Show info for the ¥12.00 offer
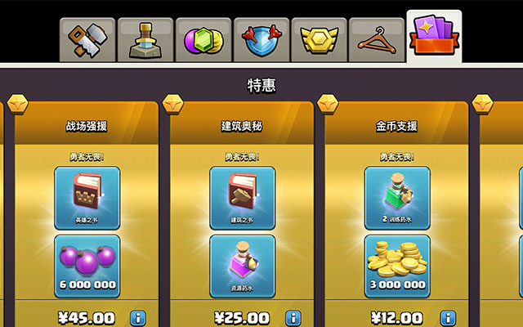523x327 pixels. [449, 318]
